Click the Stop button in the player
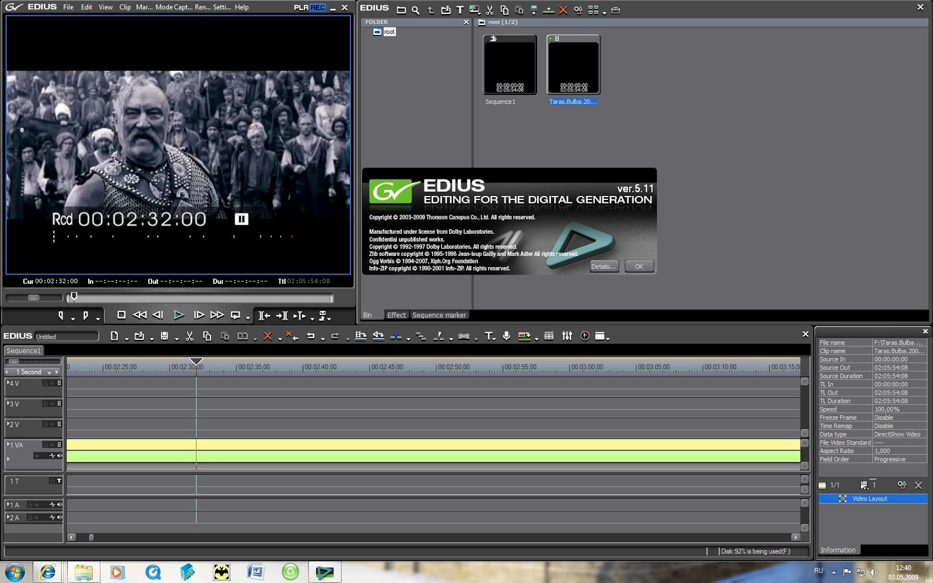Viewport: 933px width, 583px height. tap(121, 315)
